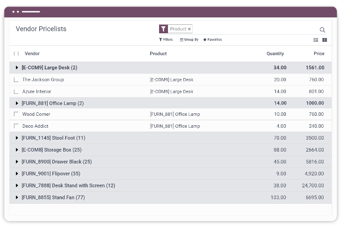Click Large Desk product in Azure Interior row

coord(171,91)
